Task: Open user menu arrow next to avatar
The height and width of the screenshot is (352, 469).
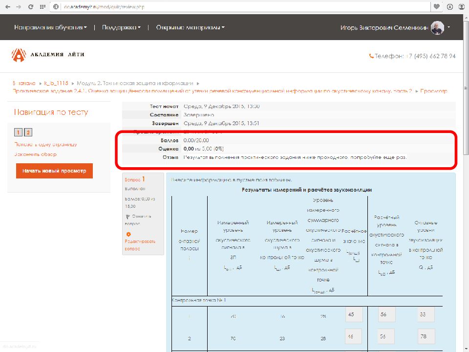Action: pos(449,28)
